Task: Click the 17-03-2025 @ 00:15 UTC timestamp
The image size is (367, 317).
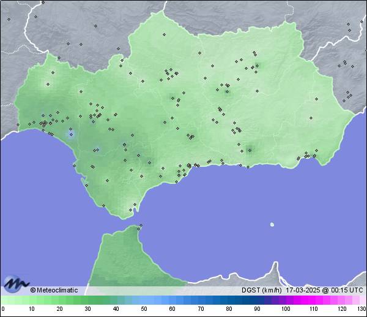Action: [x=325, y=290]
